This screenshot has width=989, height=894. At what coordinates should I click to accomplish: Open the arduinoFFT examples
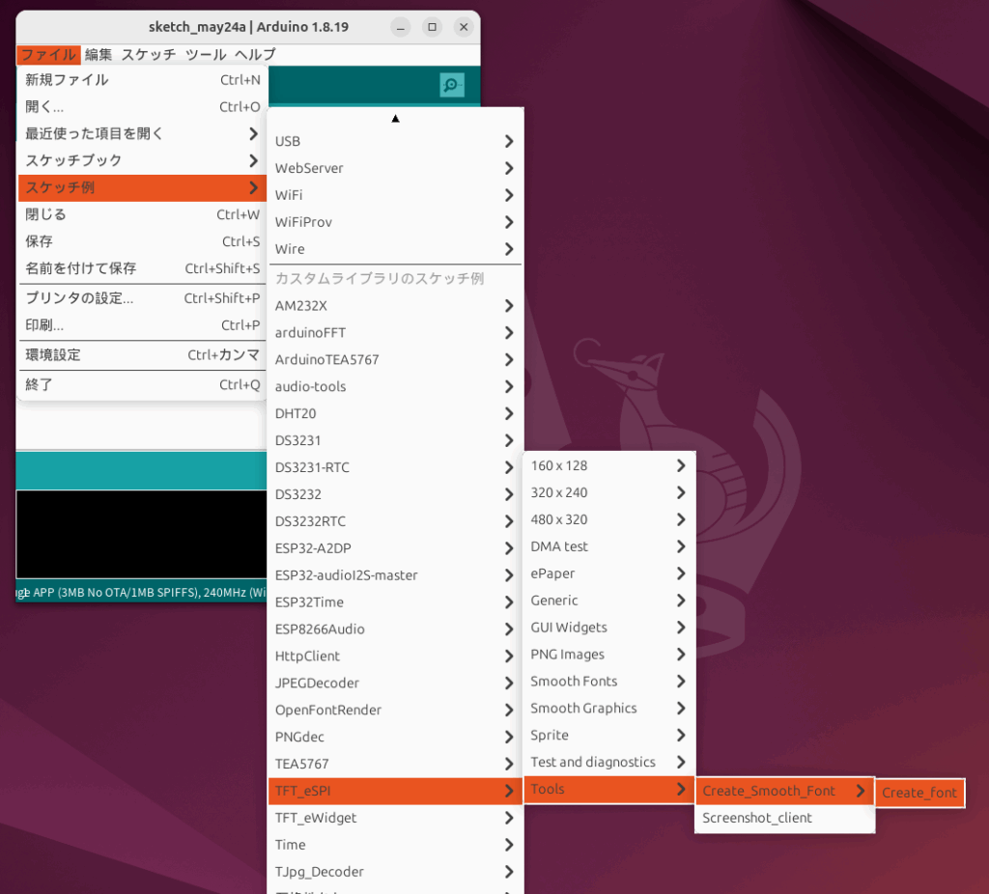(x=395, y=333)
